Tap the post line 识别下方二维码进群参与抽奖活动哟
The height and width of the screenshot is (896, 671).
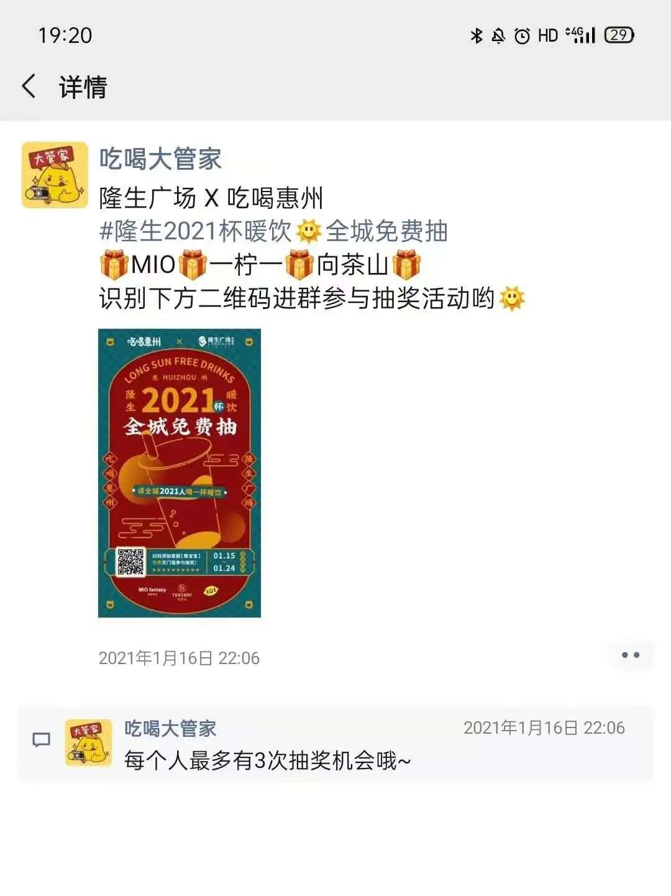pos(297,298)
